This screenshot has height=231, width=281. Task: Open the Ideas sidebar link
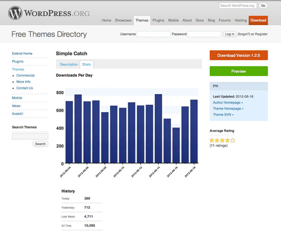pos(16,106)
